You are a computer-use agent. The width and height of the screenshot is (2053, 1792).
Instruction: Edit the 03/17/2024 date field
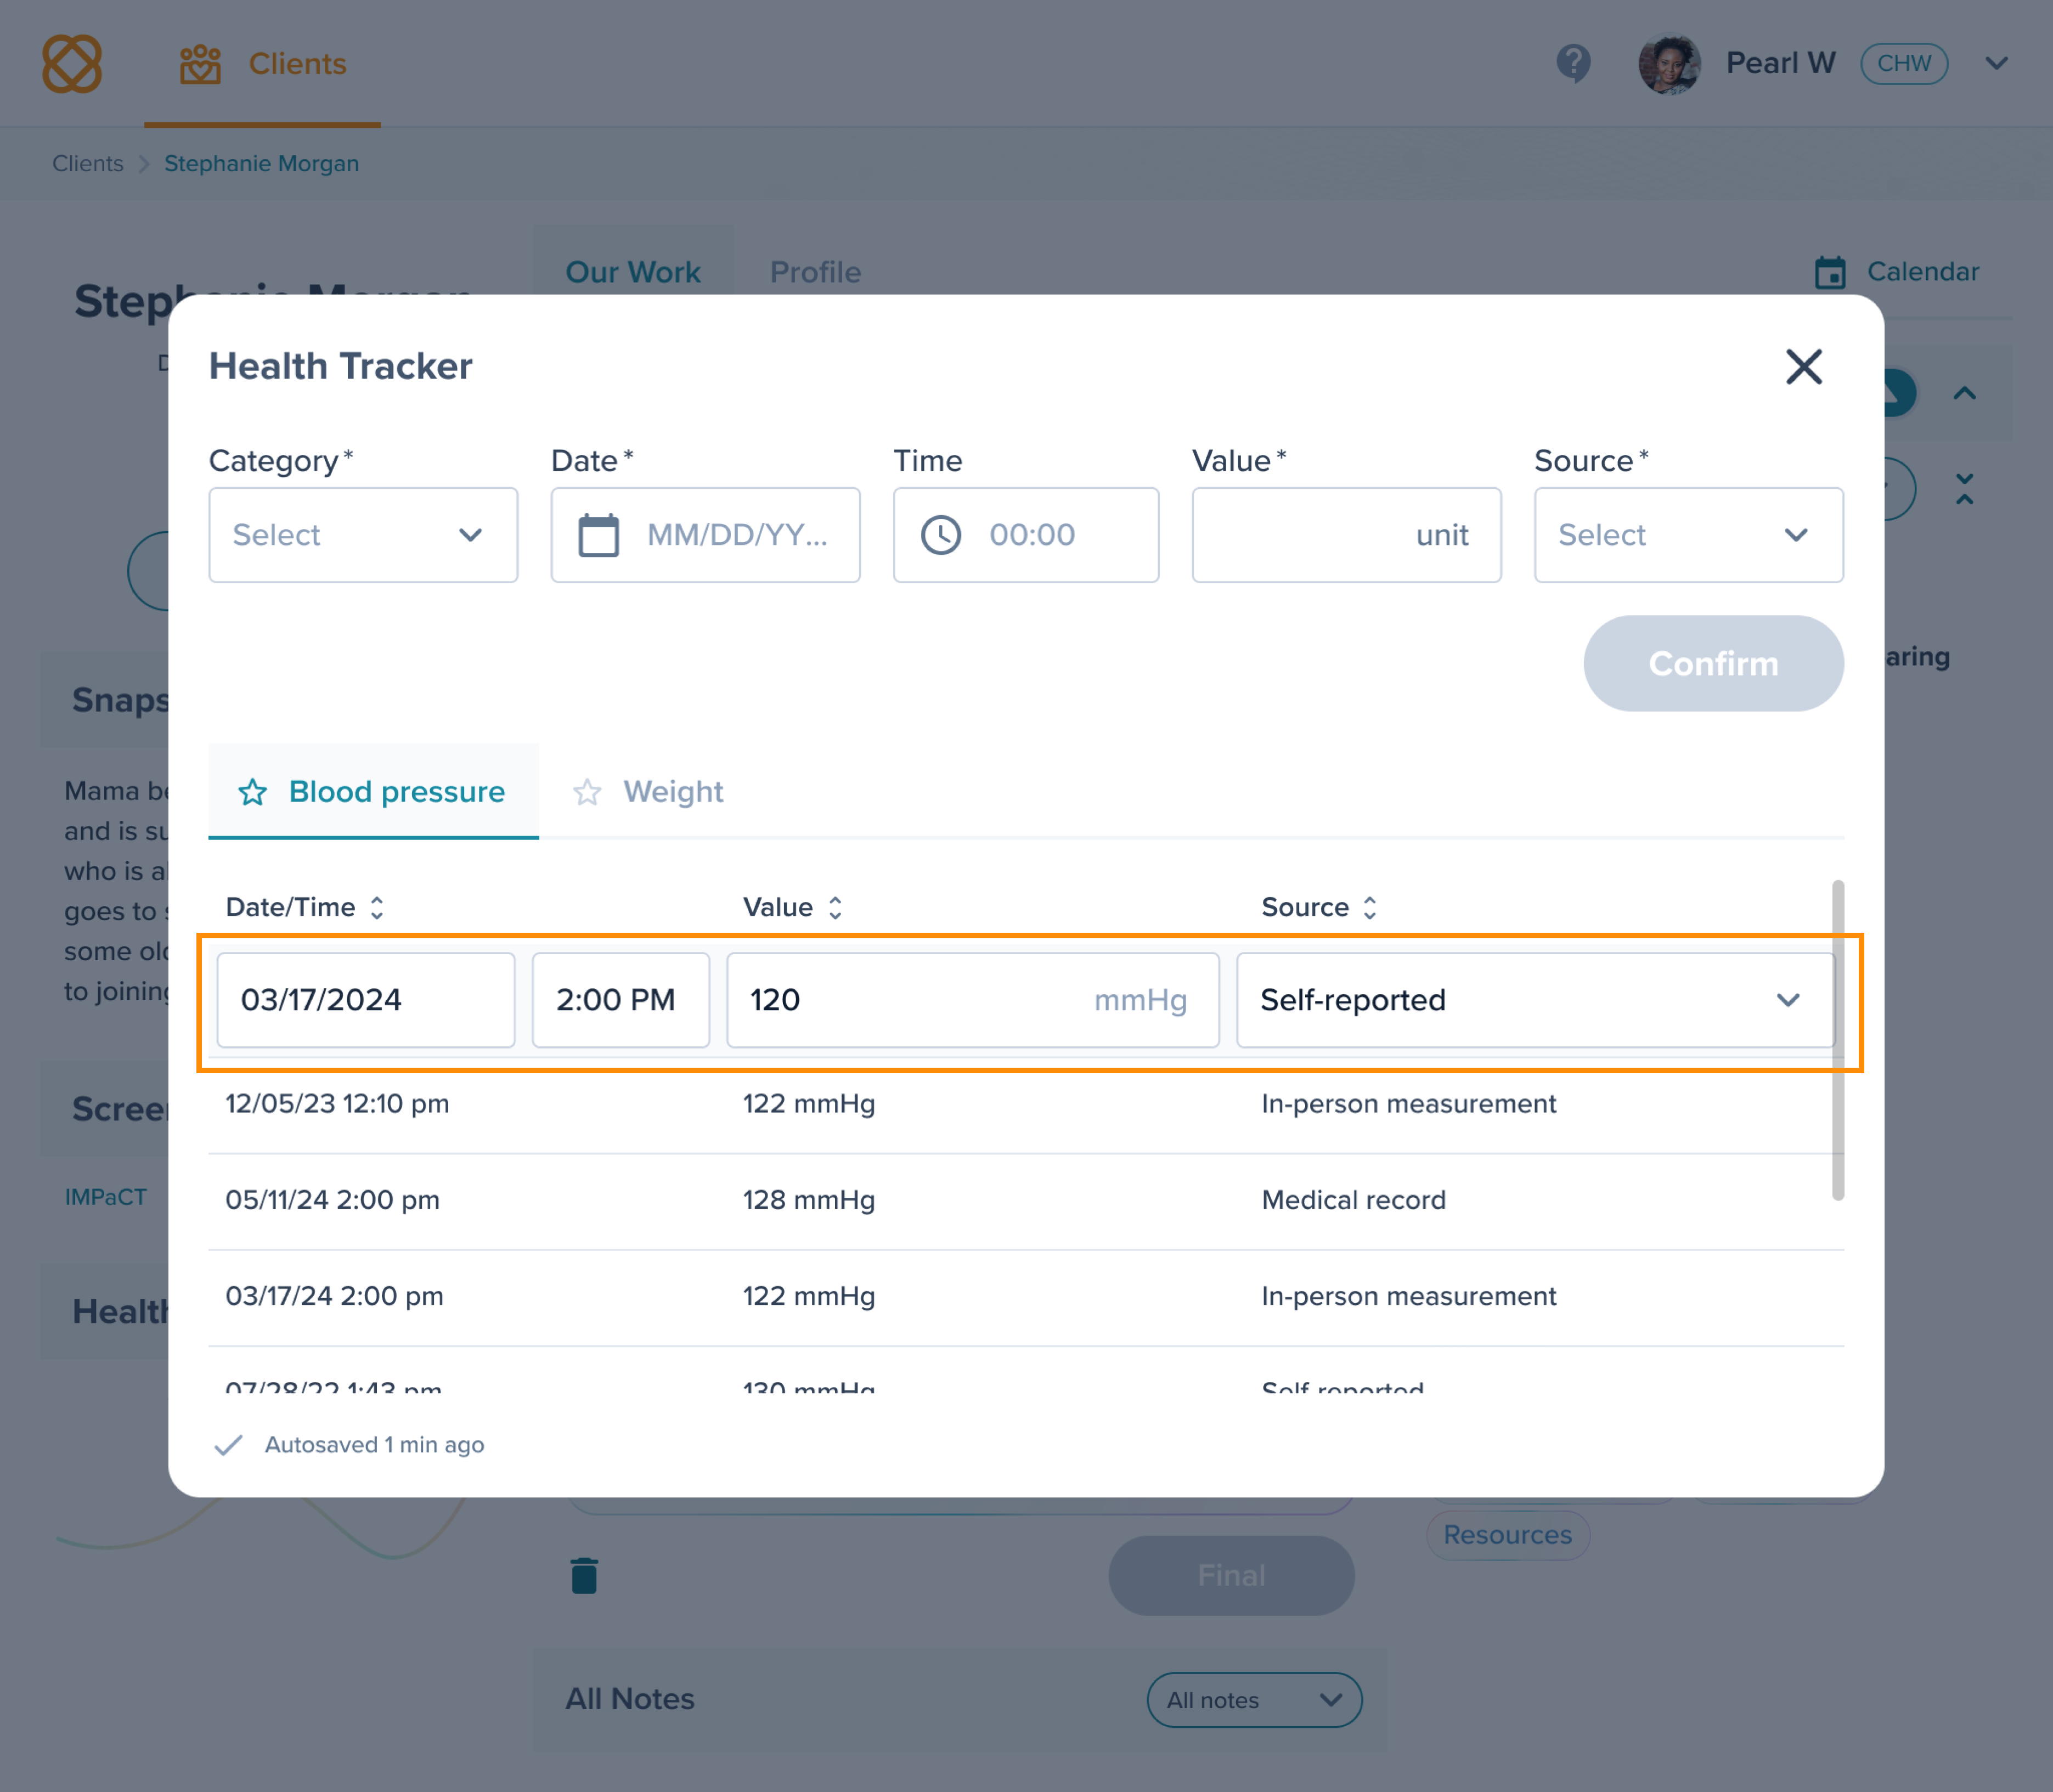pyautogui.click(x=366, y=999)
